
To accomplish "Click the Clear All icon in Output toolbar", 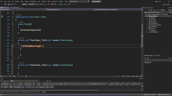I will [48, 81].
